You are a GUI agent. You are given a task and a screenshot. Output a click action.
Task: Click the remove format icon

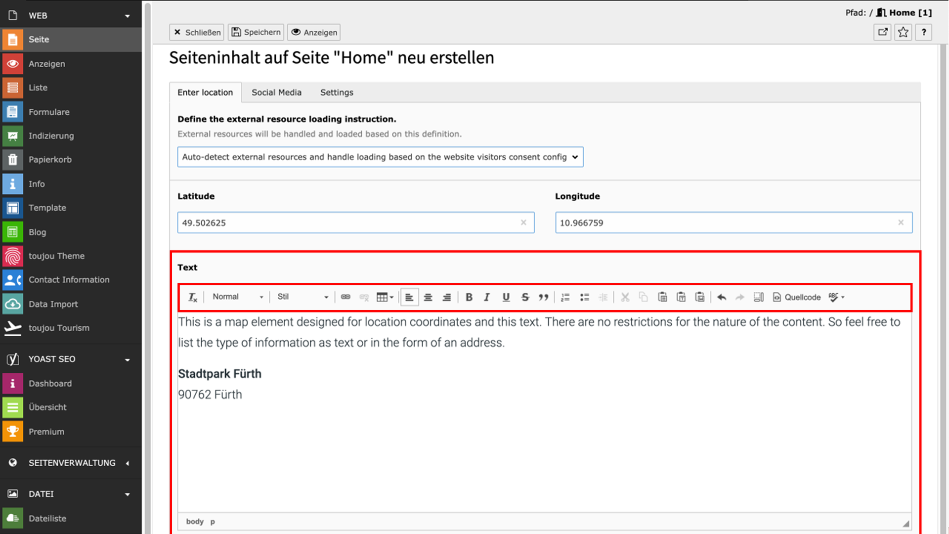[192, 297]
